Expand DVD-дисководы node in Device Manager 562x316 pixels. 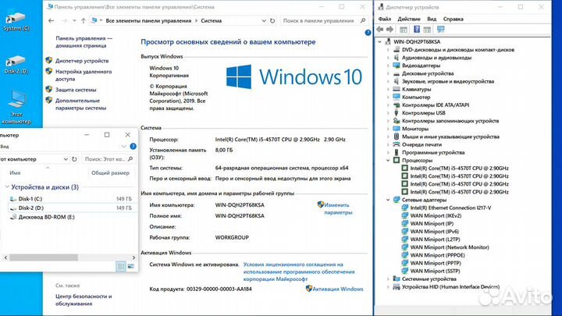[x=388, y=50]
